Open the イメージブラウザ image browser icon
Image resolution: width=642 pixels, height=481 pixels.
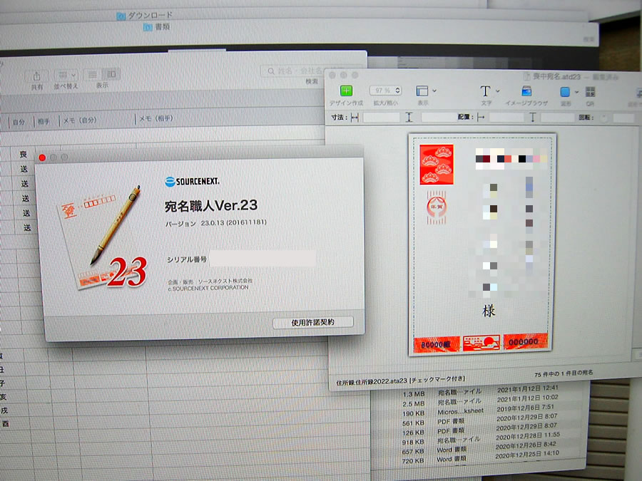tap(526, 90)
